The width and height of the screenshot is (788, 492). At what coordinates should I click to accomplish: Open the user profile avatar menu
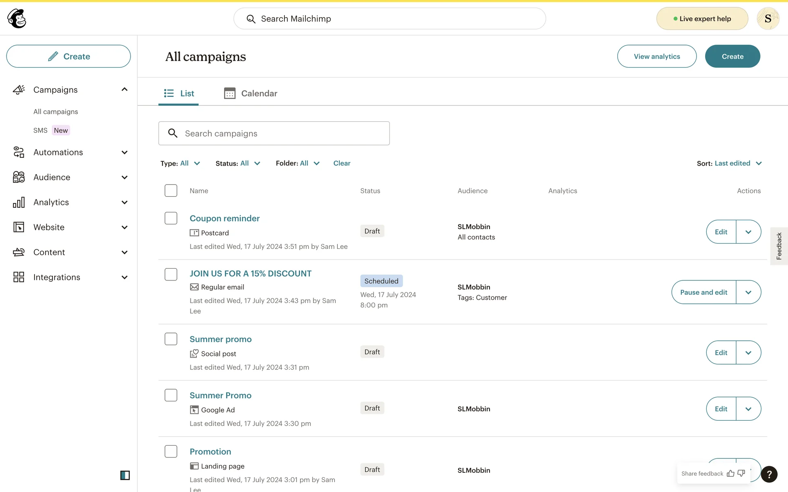point(767,18)
